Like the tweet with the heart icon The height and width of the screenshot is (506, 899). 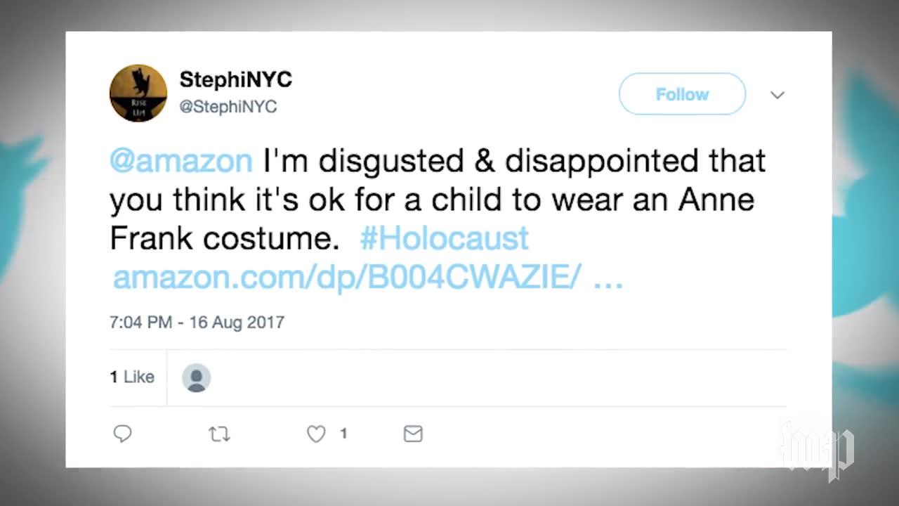tap(316, 434)
